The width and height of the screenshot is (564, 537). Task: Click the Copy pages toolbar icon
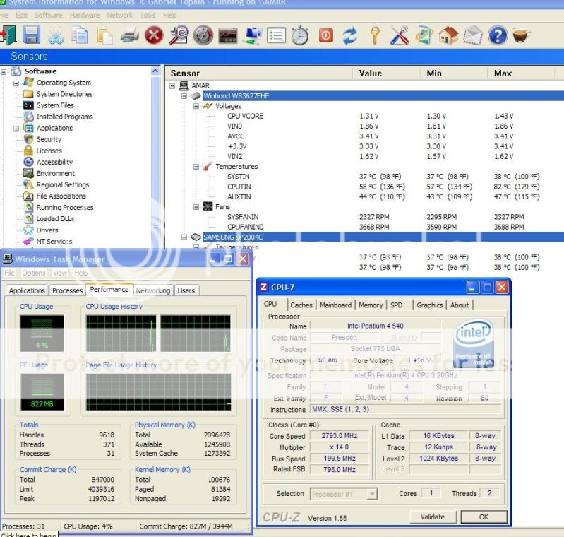pyautogui.click(x=80, y=35)
